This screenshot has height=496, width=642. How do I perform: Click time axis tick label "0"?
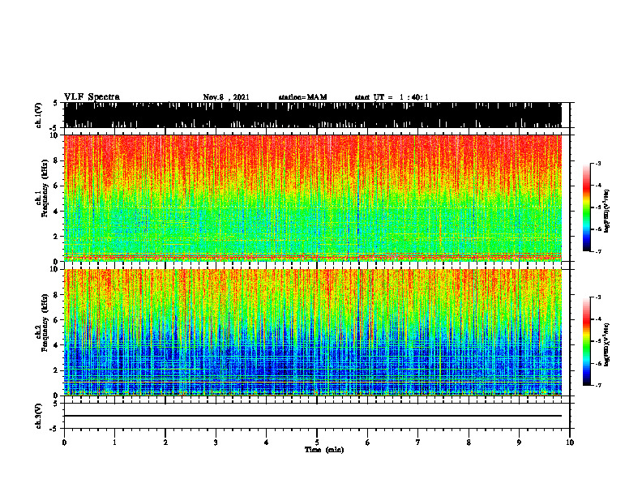64,443
